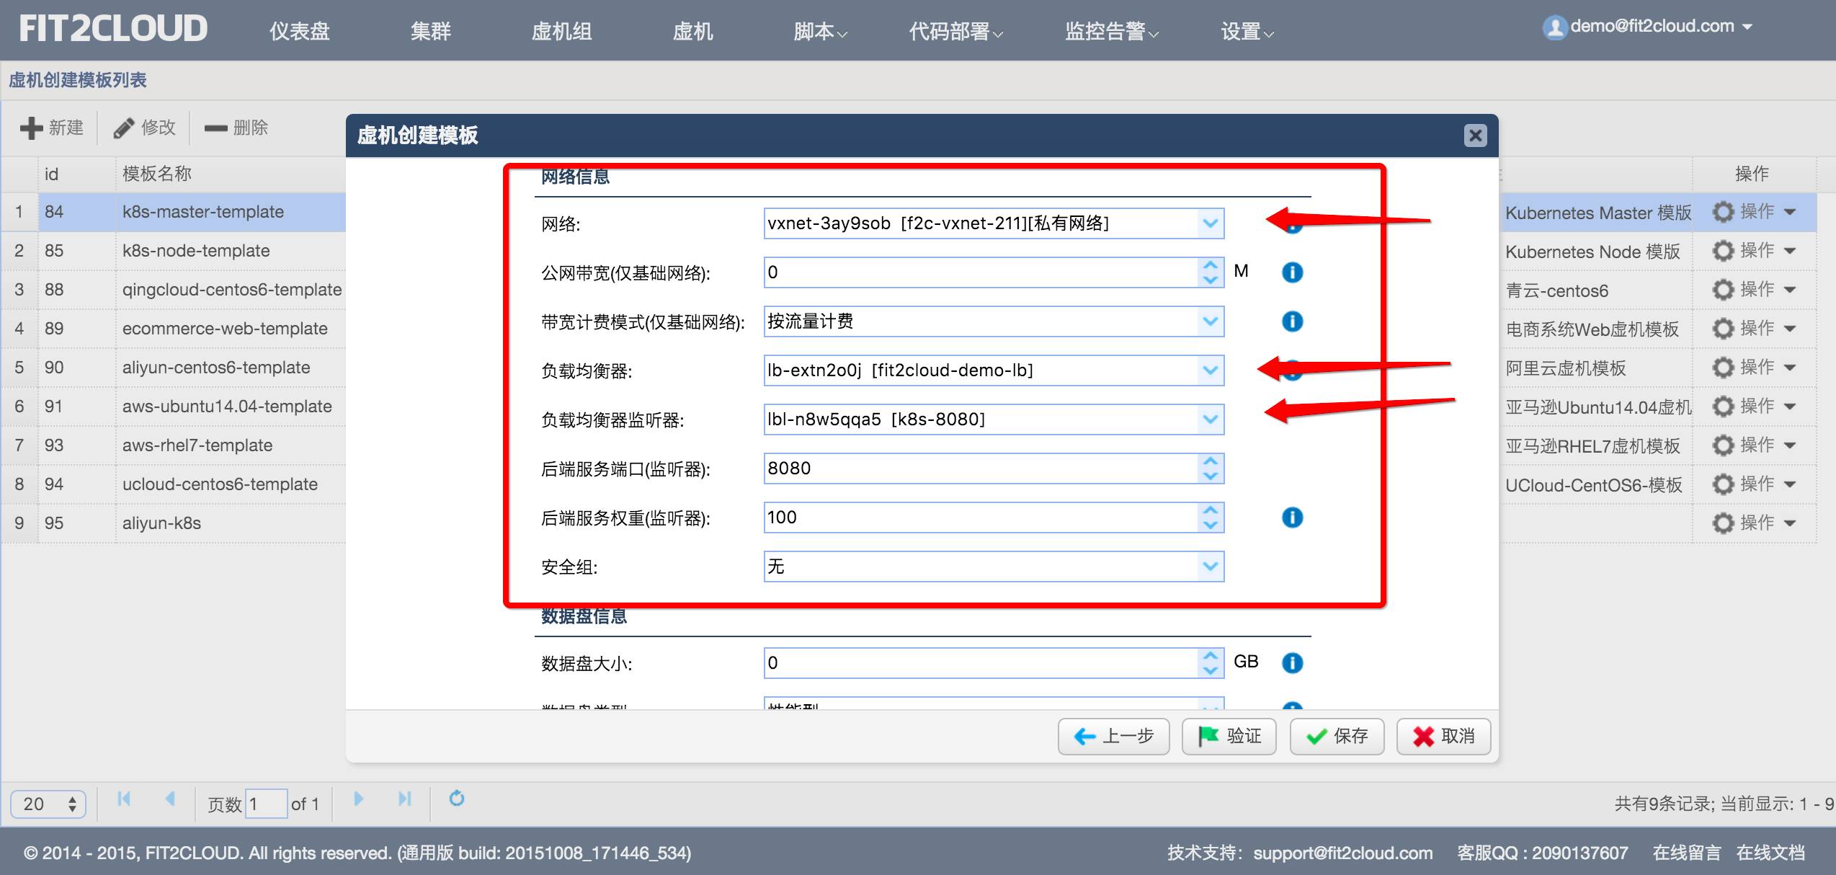The height and width of the screenshot is (875, 1836).
Task: Click the FIT2CLOUD logo
Action: (113, 29)
